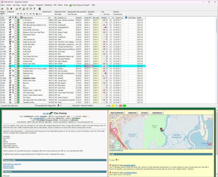Open the AmphipodGirl log author link
Screen dimensions: 218x177
tap(129, 165)
